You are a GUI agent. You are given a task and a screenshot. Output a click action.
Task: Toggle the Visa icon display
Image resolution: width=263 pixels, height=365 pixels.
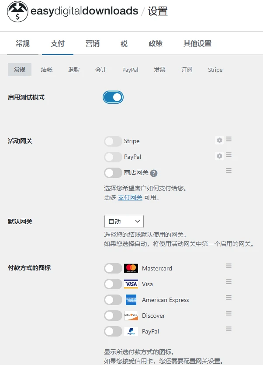pyautogui.click(x=113, y=284)
